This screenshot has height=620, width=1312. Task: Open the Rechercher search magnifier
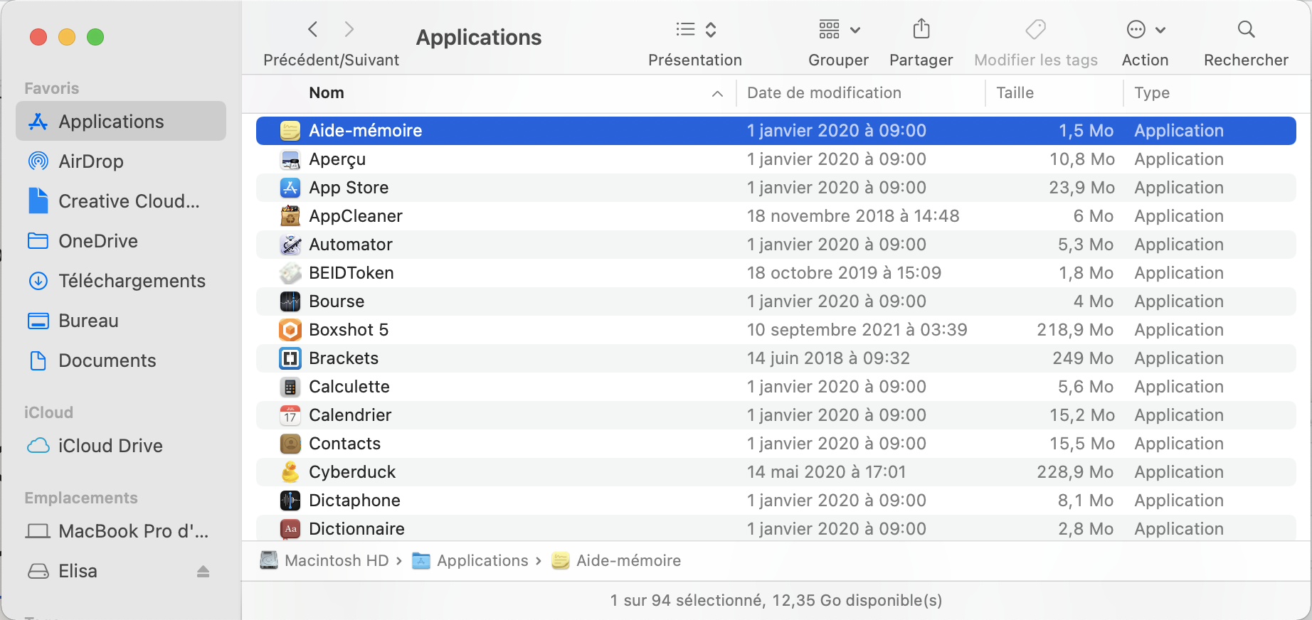point(1246,29)
